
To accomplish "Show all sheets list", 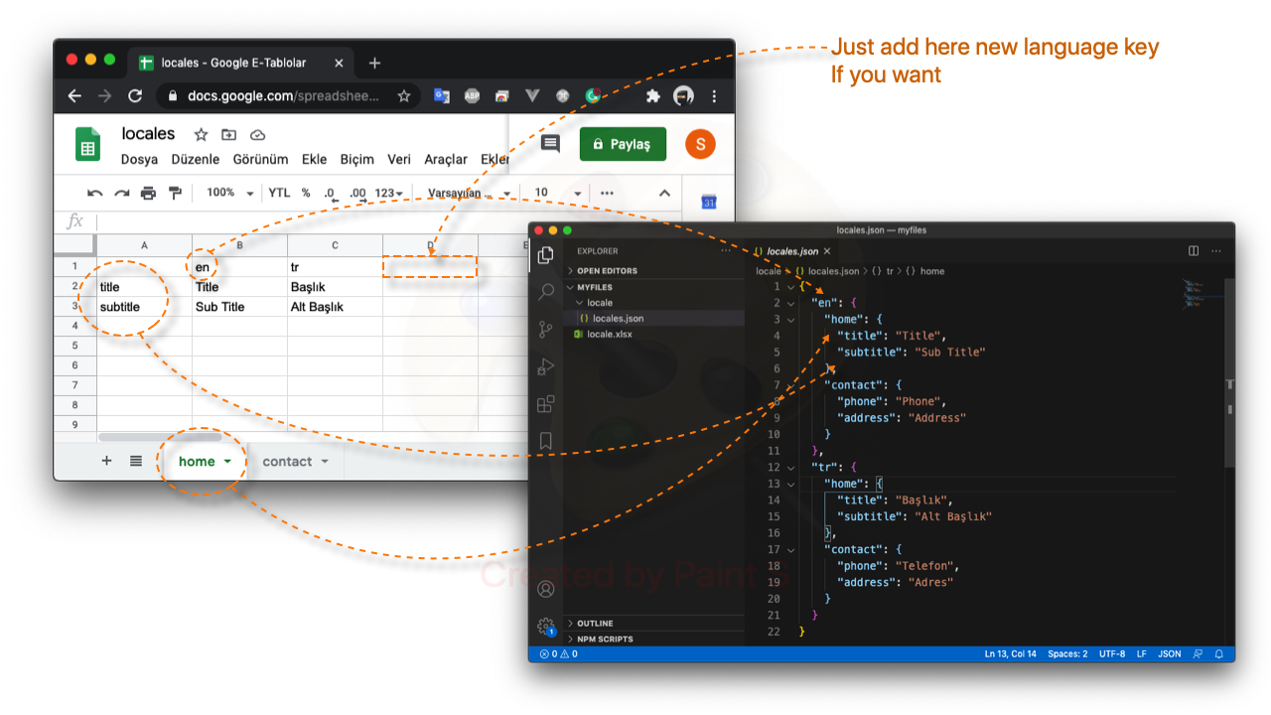I will pos(136,461).
